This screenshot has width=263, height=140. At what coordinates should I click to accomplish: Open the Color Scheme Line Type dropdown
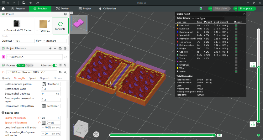tap(208, 18)
